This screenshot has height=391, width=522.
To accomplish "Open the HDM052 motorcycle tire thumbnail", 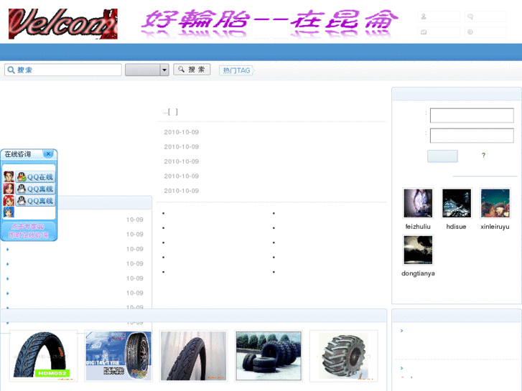I will (x=43, y=356).
